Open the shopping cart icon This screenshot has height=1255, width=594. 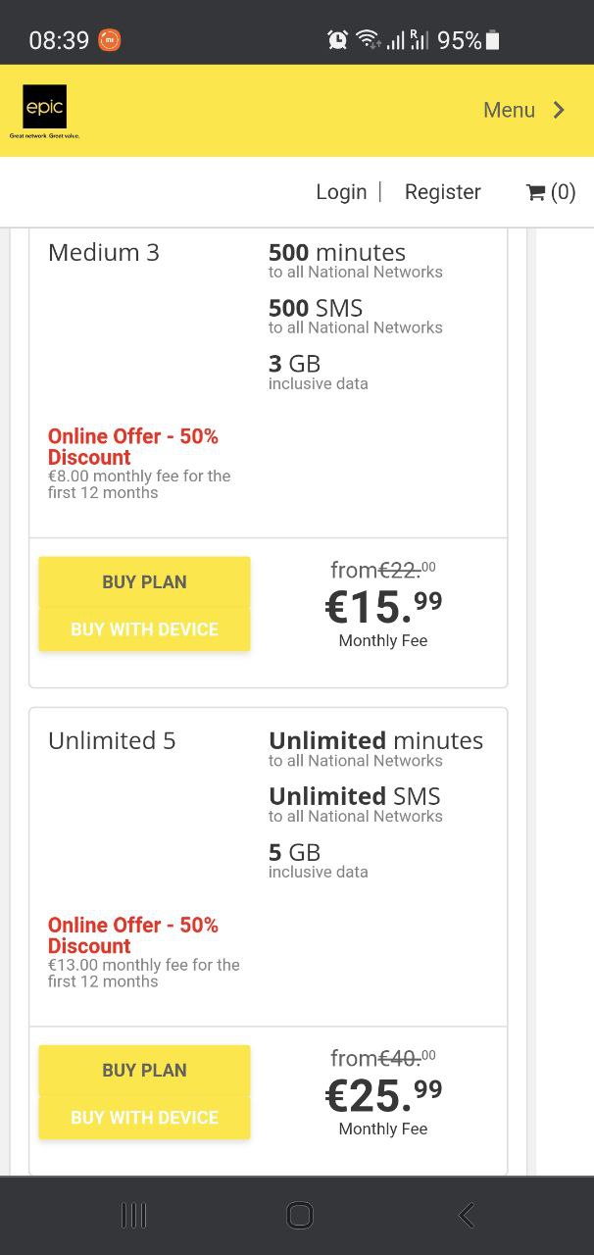535,192
